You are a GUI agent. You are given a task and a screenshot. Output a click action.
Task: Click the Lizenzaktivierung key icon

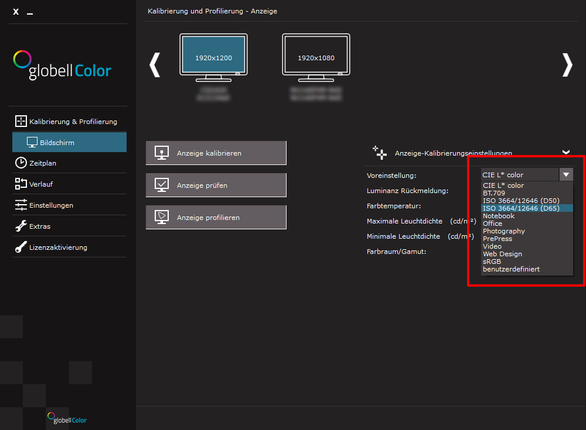coord(21,247)
